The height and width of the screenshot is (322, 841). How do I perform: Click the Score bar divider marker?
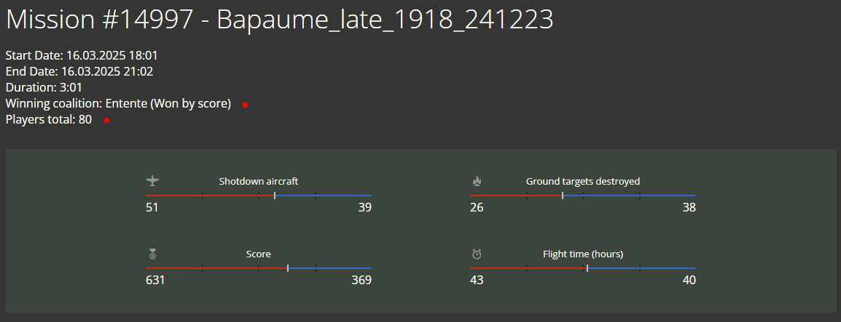(288, 268)
